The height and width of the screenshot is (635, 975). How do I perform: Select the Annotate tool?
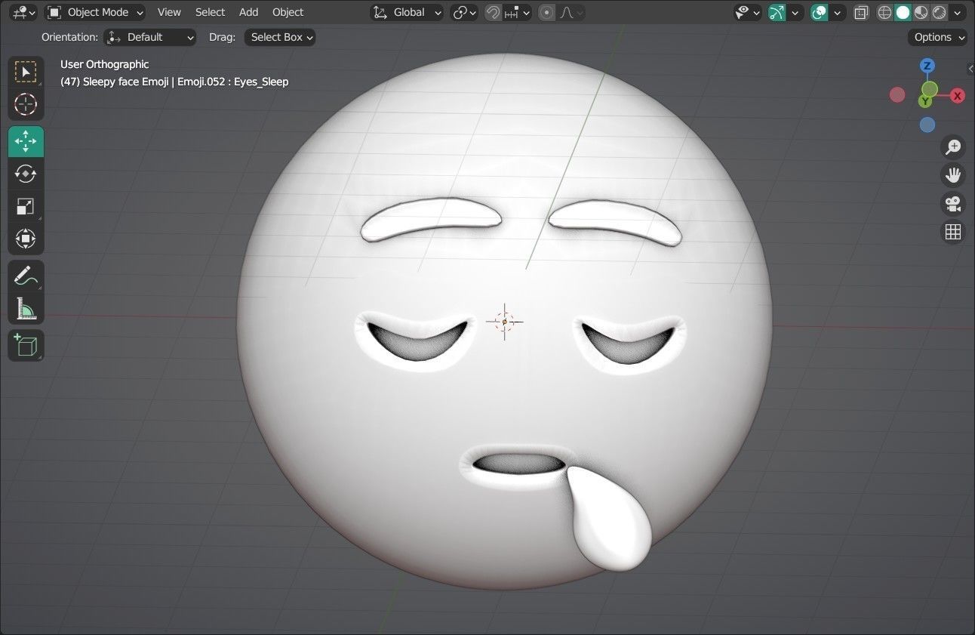pyautogui.click(x=26, y=276)
